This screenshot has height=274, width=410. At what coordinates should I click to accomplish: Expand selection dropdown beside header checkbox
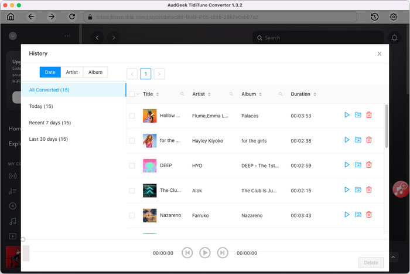(138, 94)
